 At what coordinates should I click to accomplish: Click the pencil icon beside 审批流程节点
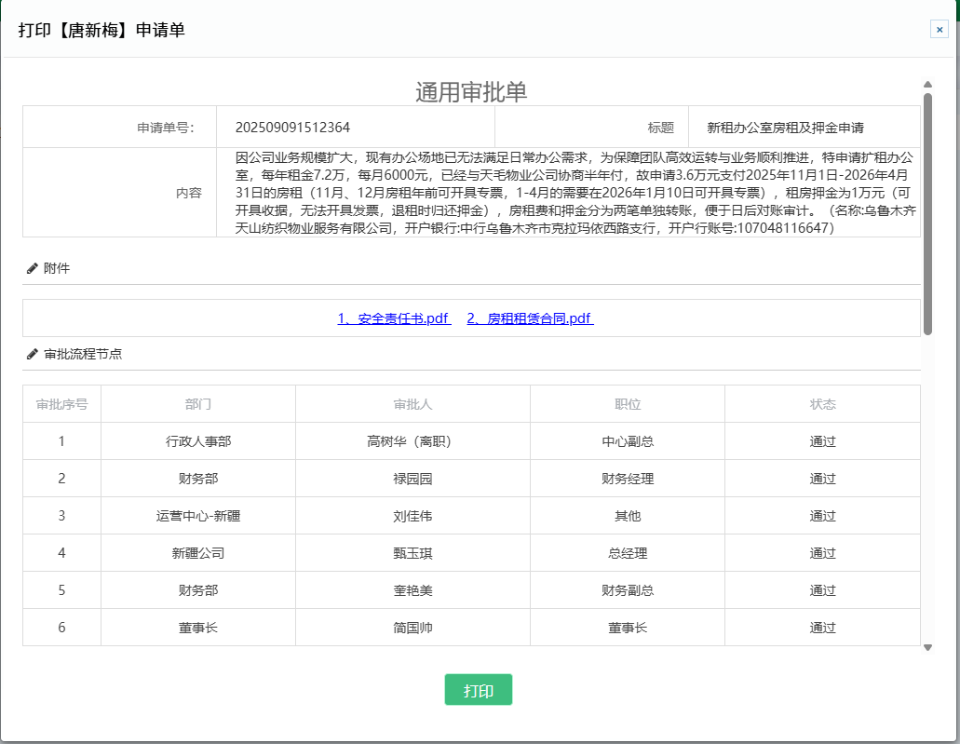click(33, 354)
